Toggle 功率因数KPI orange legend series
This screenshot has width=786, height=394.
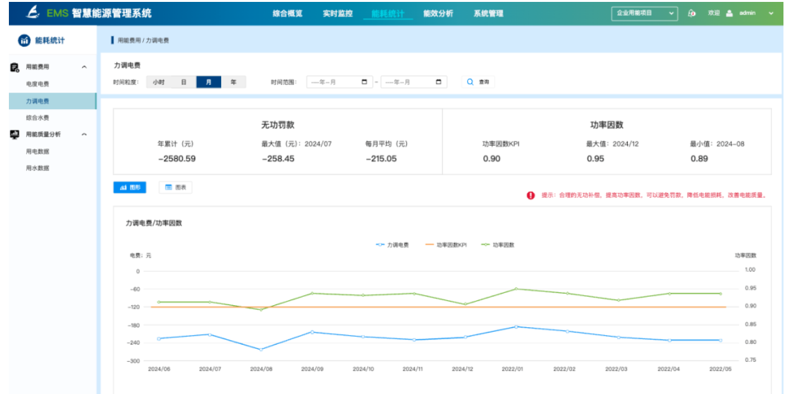445,245
